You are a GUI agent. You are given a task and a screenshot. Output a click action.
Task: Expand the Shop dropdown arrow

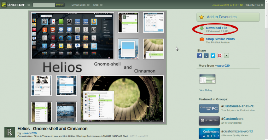[101, 5]
